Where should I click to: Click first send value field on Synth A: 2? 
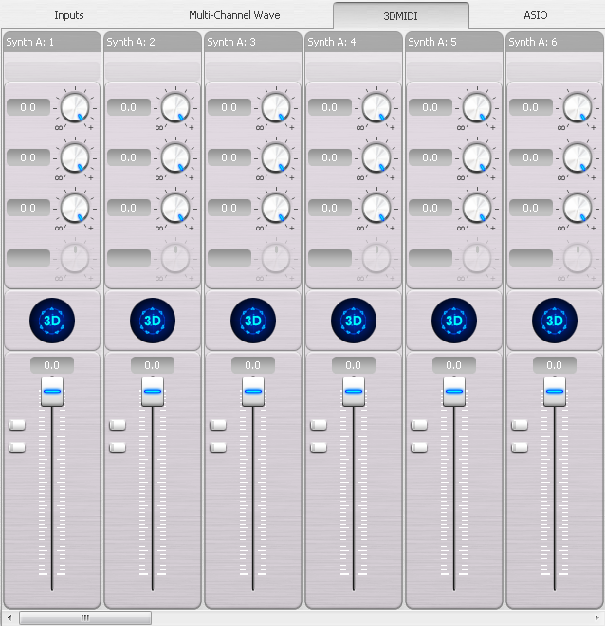tap(129, 107)
